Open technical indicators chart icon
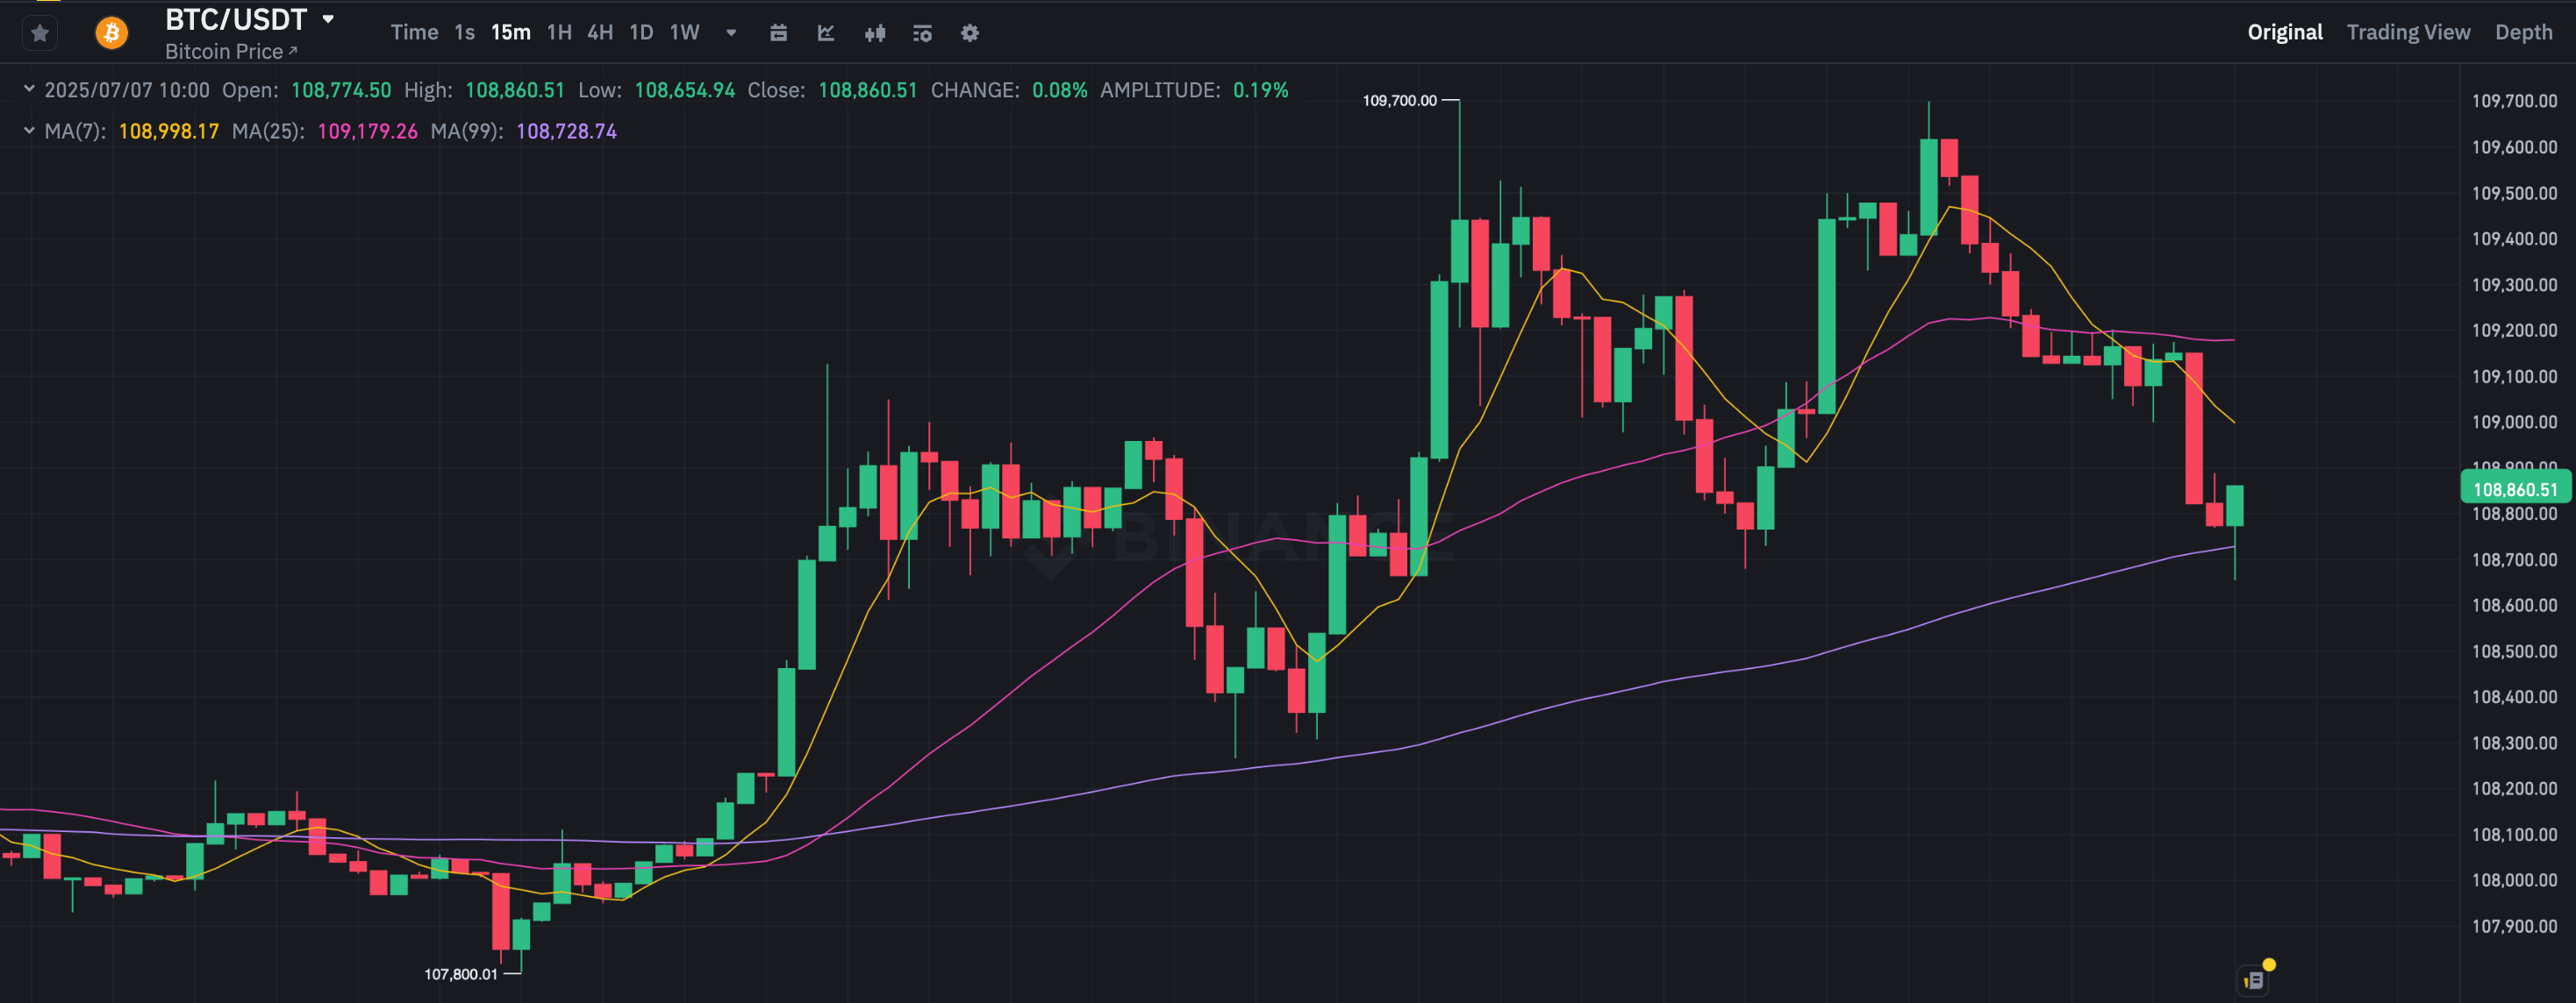The height and width of the screenshot is (1003, 2576). [826, 33]
